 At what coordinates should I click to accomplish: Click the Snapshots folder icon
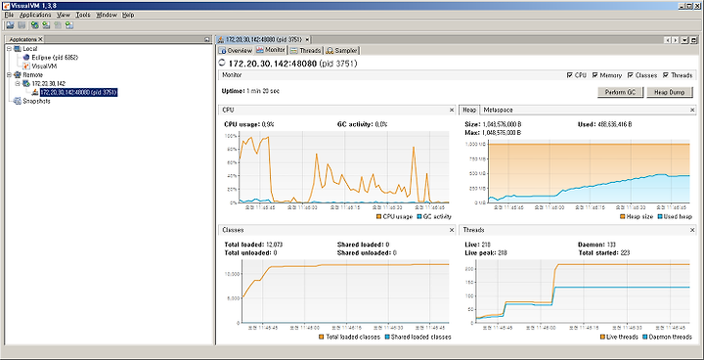(18, 101)
